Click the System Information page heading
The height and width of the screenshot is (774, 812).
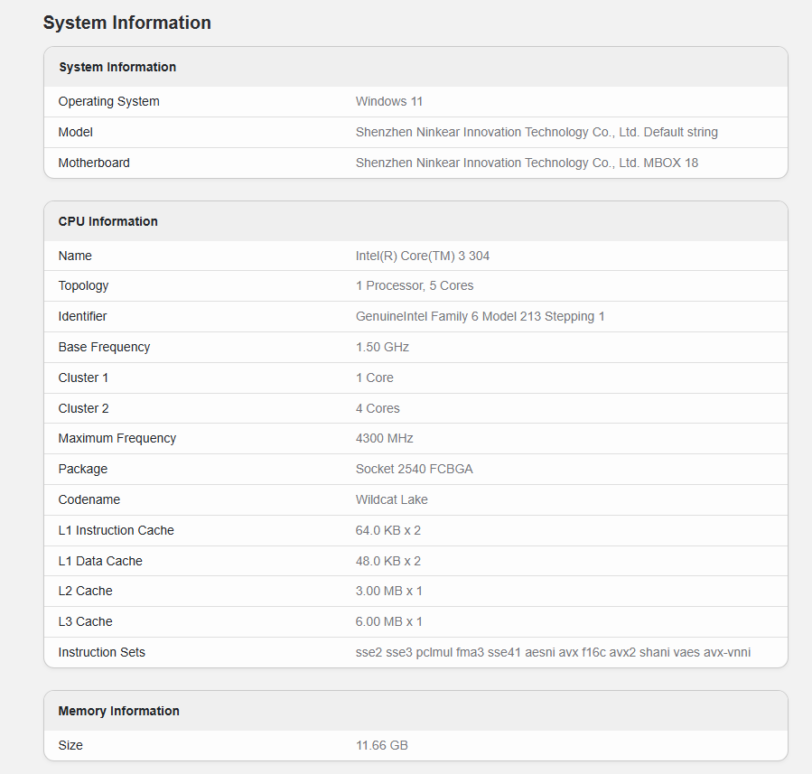pyautogui.click(x=126, y=23)
